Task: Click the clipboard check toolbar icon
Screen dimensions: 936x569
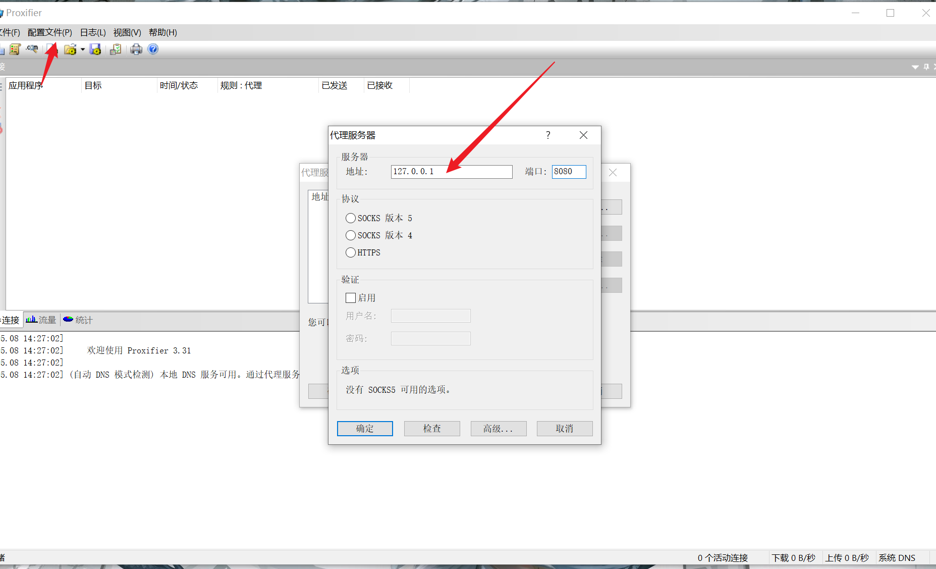Action: pos(115,49)
